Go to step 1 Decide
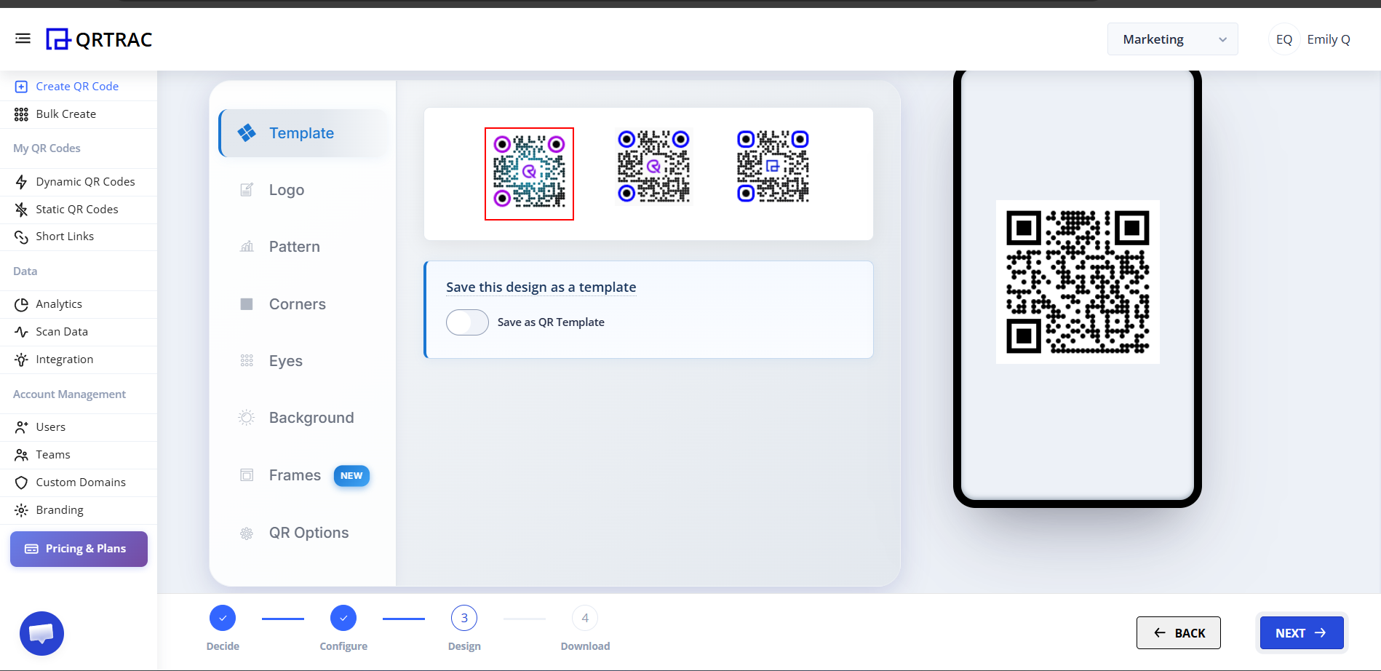 click(223, 618)
